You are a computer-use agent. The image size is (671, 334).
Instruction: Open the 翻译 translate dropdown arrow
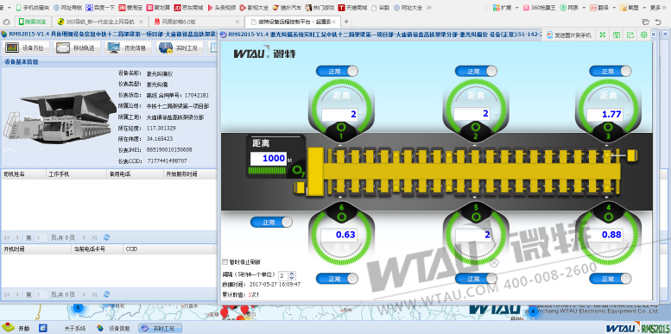pos(615,8)
